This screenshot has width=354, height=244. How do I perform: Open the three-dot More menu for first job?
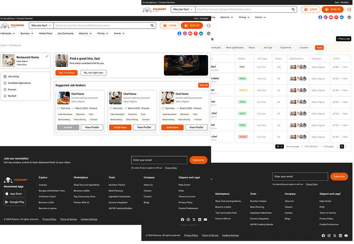tap(342, 66)
